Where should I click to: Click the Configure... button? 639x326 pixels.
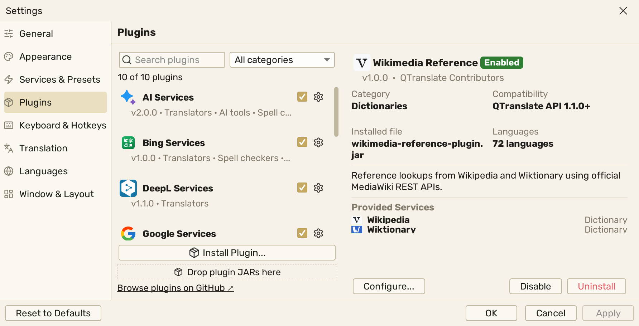389,286
